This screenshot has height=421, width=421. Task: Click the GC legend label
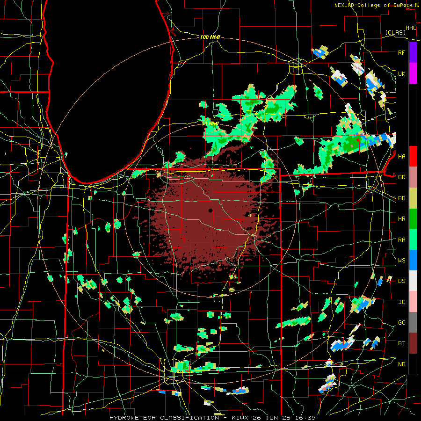[x=401, y=323]
